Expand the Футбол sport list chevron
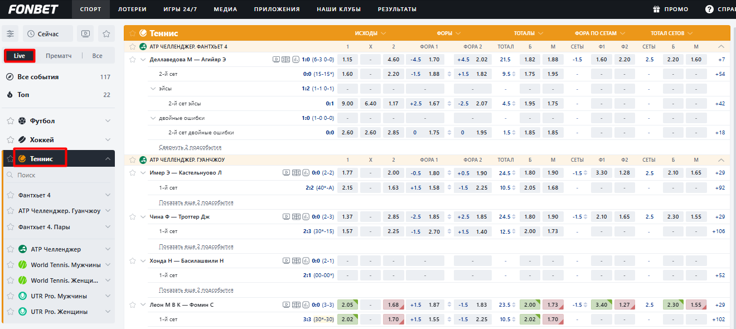The height and width of the screenshot is (329, 736). [x=108, y=120]
